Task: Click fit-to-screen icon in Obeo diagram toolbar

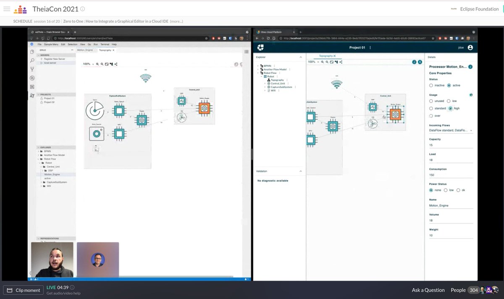Action: 331,62
